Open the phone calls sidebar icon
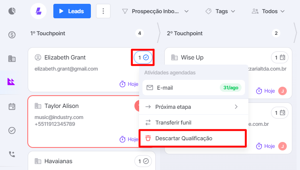The height and width of the screenshot is (170, 300). (x=12, y=154)
